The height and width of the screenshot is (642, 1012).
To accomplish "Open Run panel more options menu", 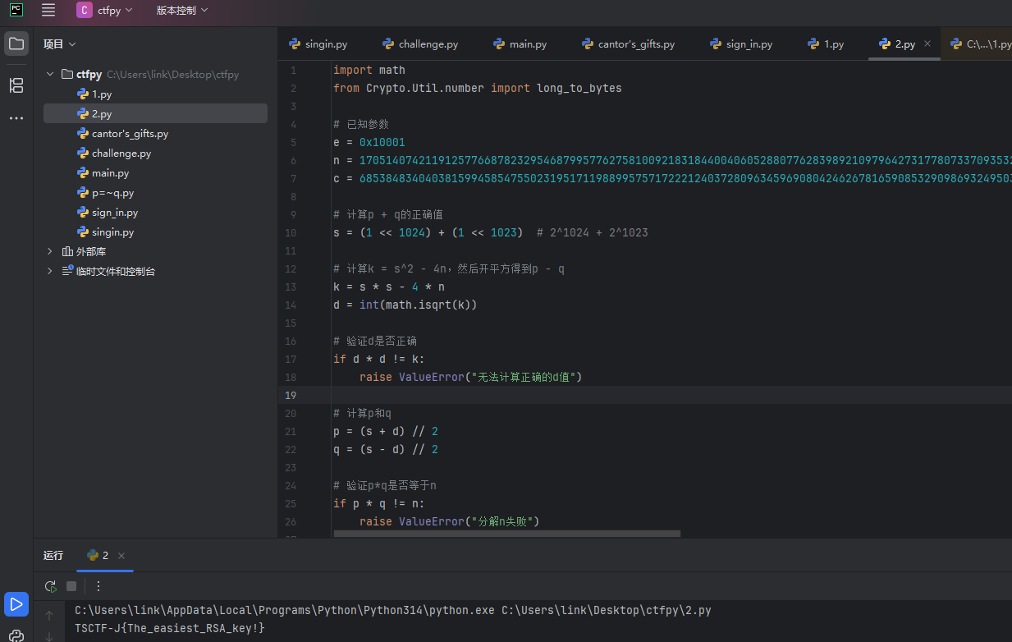I will pyautogui.click(x=98, y=586).
